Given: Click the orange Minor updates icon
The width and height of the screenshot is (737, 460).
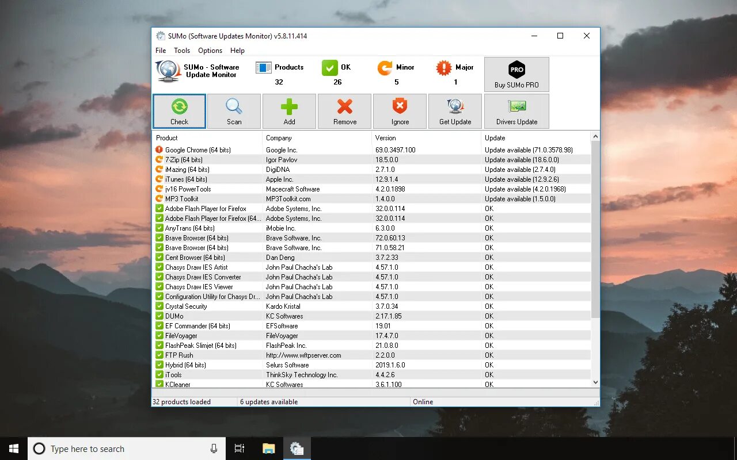Looking at the screenshot, I should pyautogui.click(x=385, y=68).
